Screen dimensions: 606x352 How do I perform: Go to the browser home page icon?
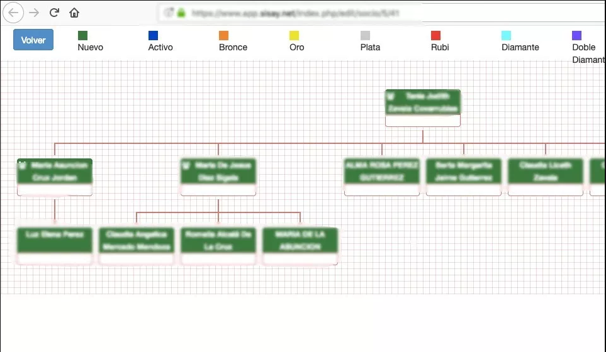click(x=74, y=13)
